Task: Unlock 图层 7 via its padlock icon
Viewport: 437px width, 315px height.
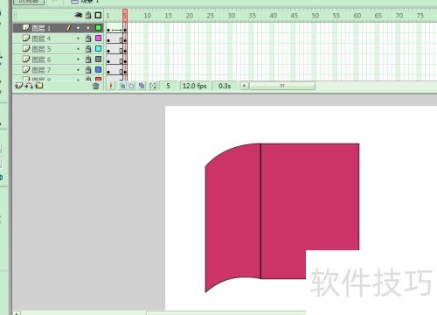Action: pyautogui.click(x=88, y=70)
